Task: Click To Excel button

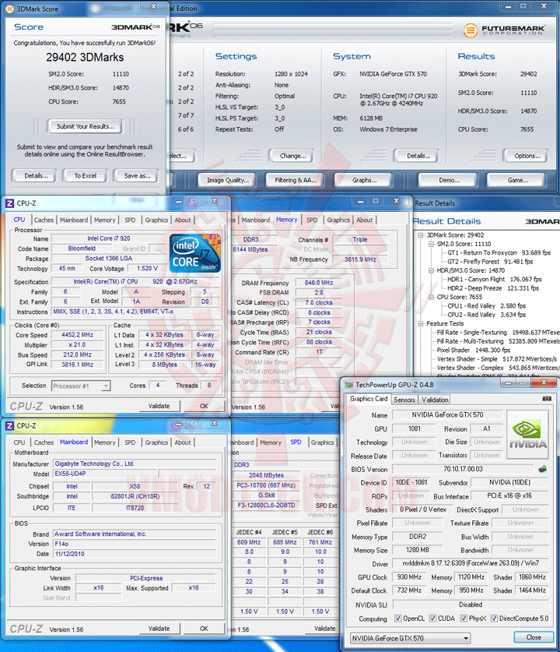Action: [x=85, y=176]
